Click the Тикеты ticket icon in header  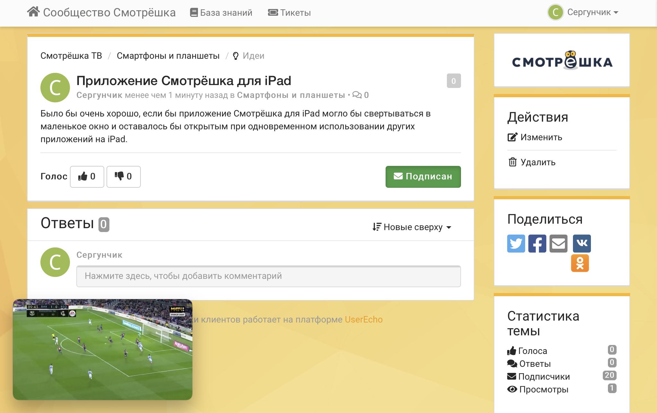273,13
